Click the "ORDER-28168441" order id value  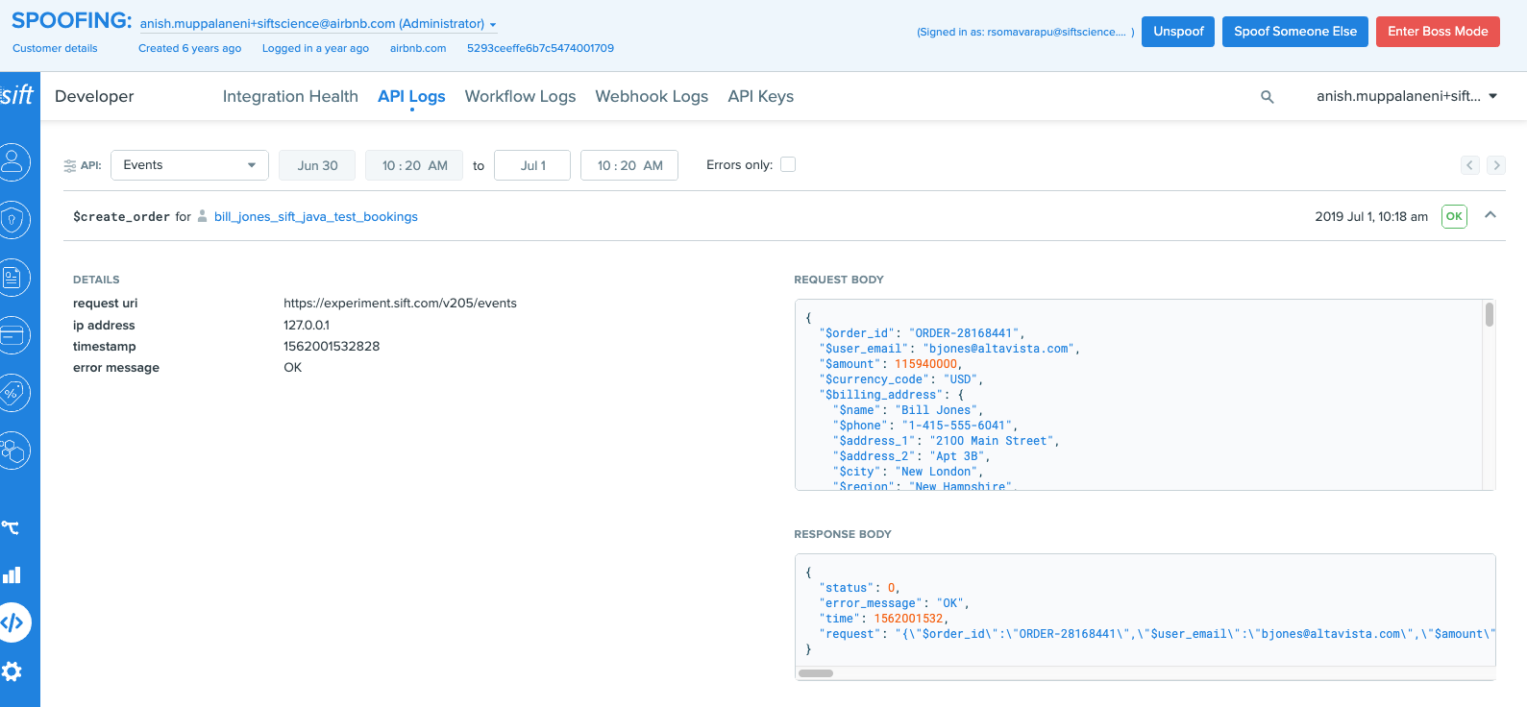(x=963, y=333)
